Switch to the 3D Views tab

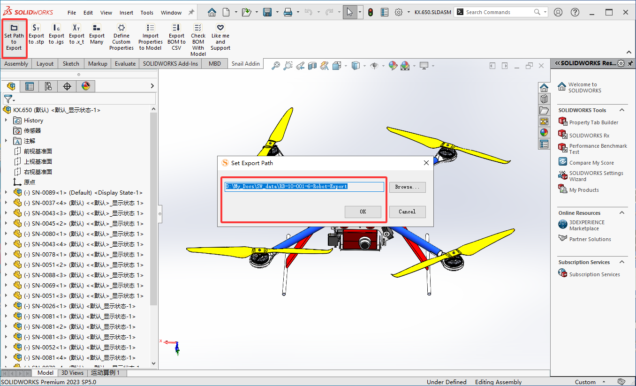72,373
